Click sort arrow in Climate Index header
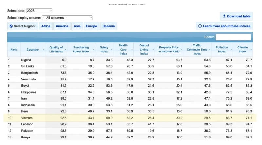262x145 pixels. 251,50
